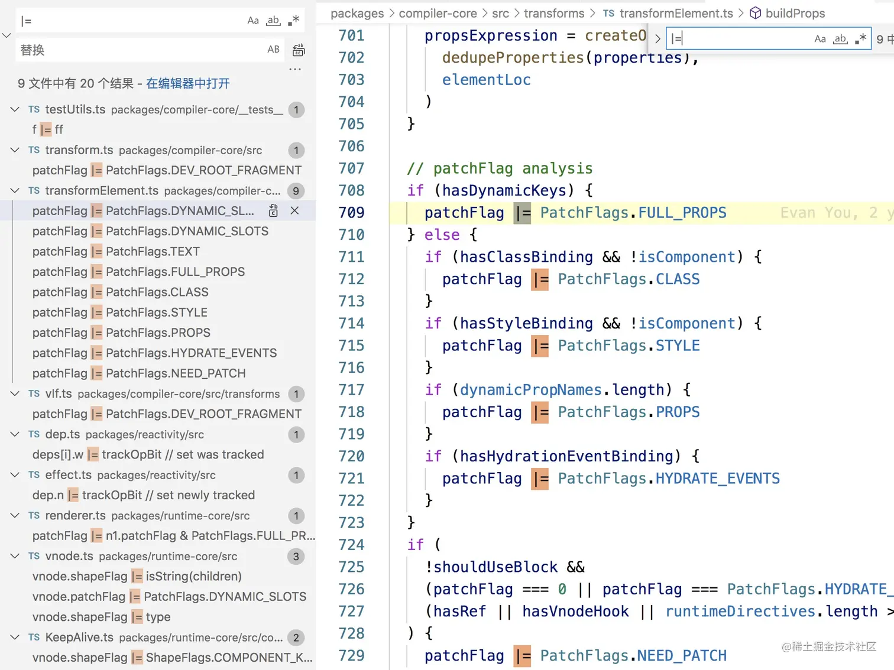Click 'packages' in breadcrumb
894x670 pixels.
coord(357,13)
